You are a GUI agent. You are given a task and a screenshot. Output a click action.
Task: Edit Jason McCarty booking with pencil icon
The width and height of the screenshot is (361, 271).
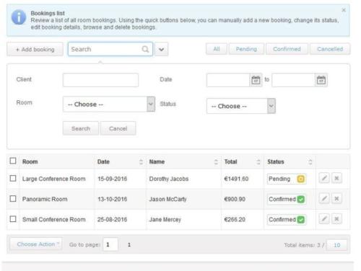(324, 199)
